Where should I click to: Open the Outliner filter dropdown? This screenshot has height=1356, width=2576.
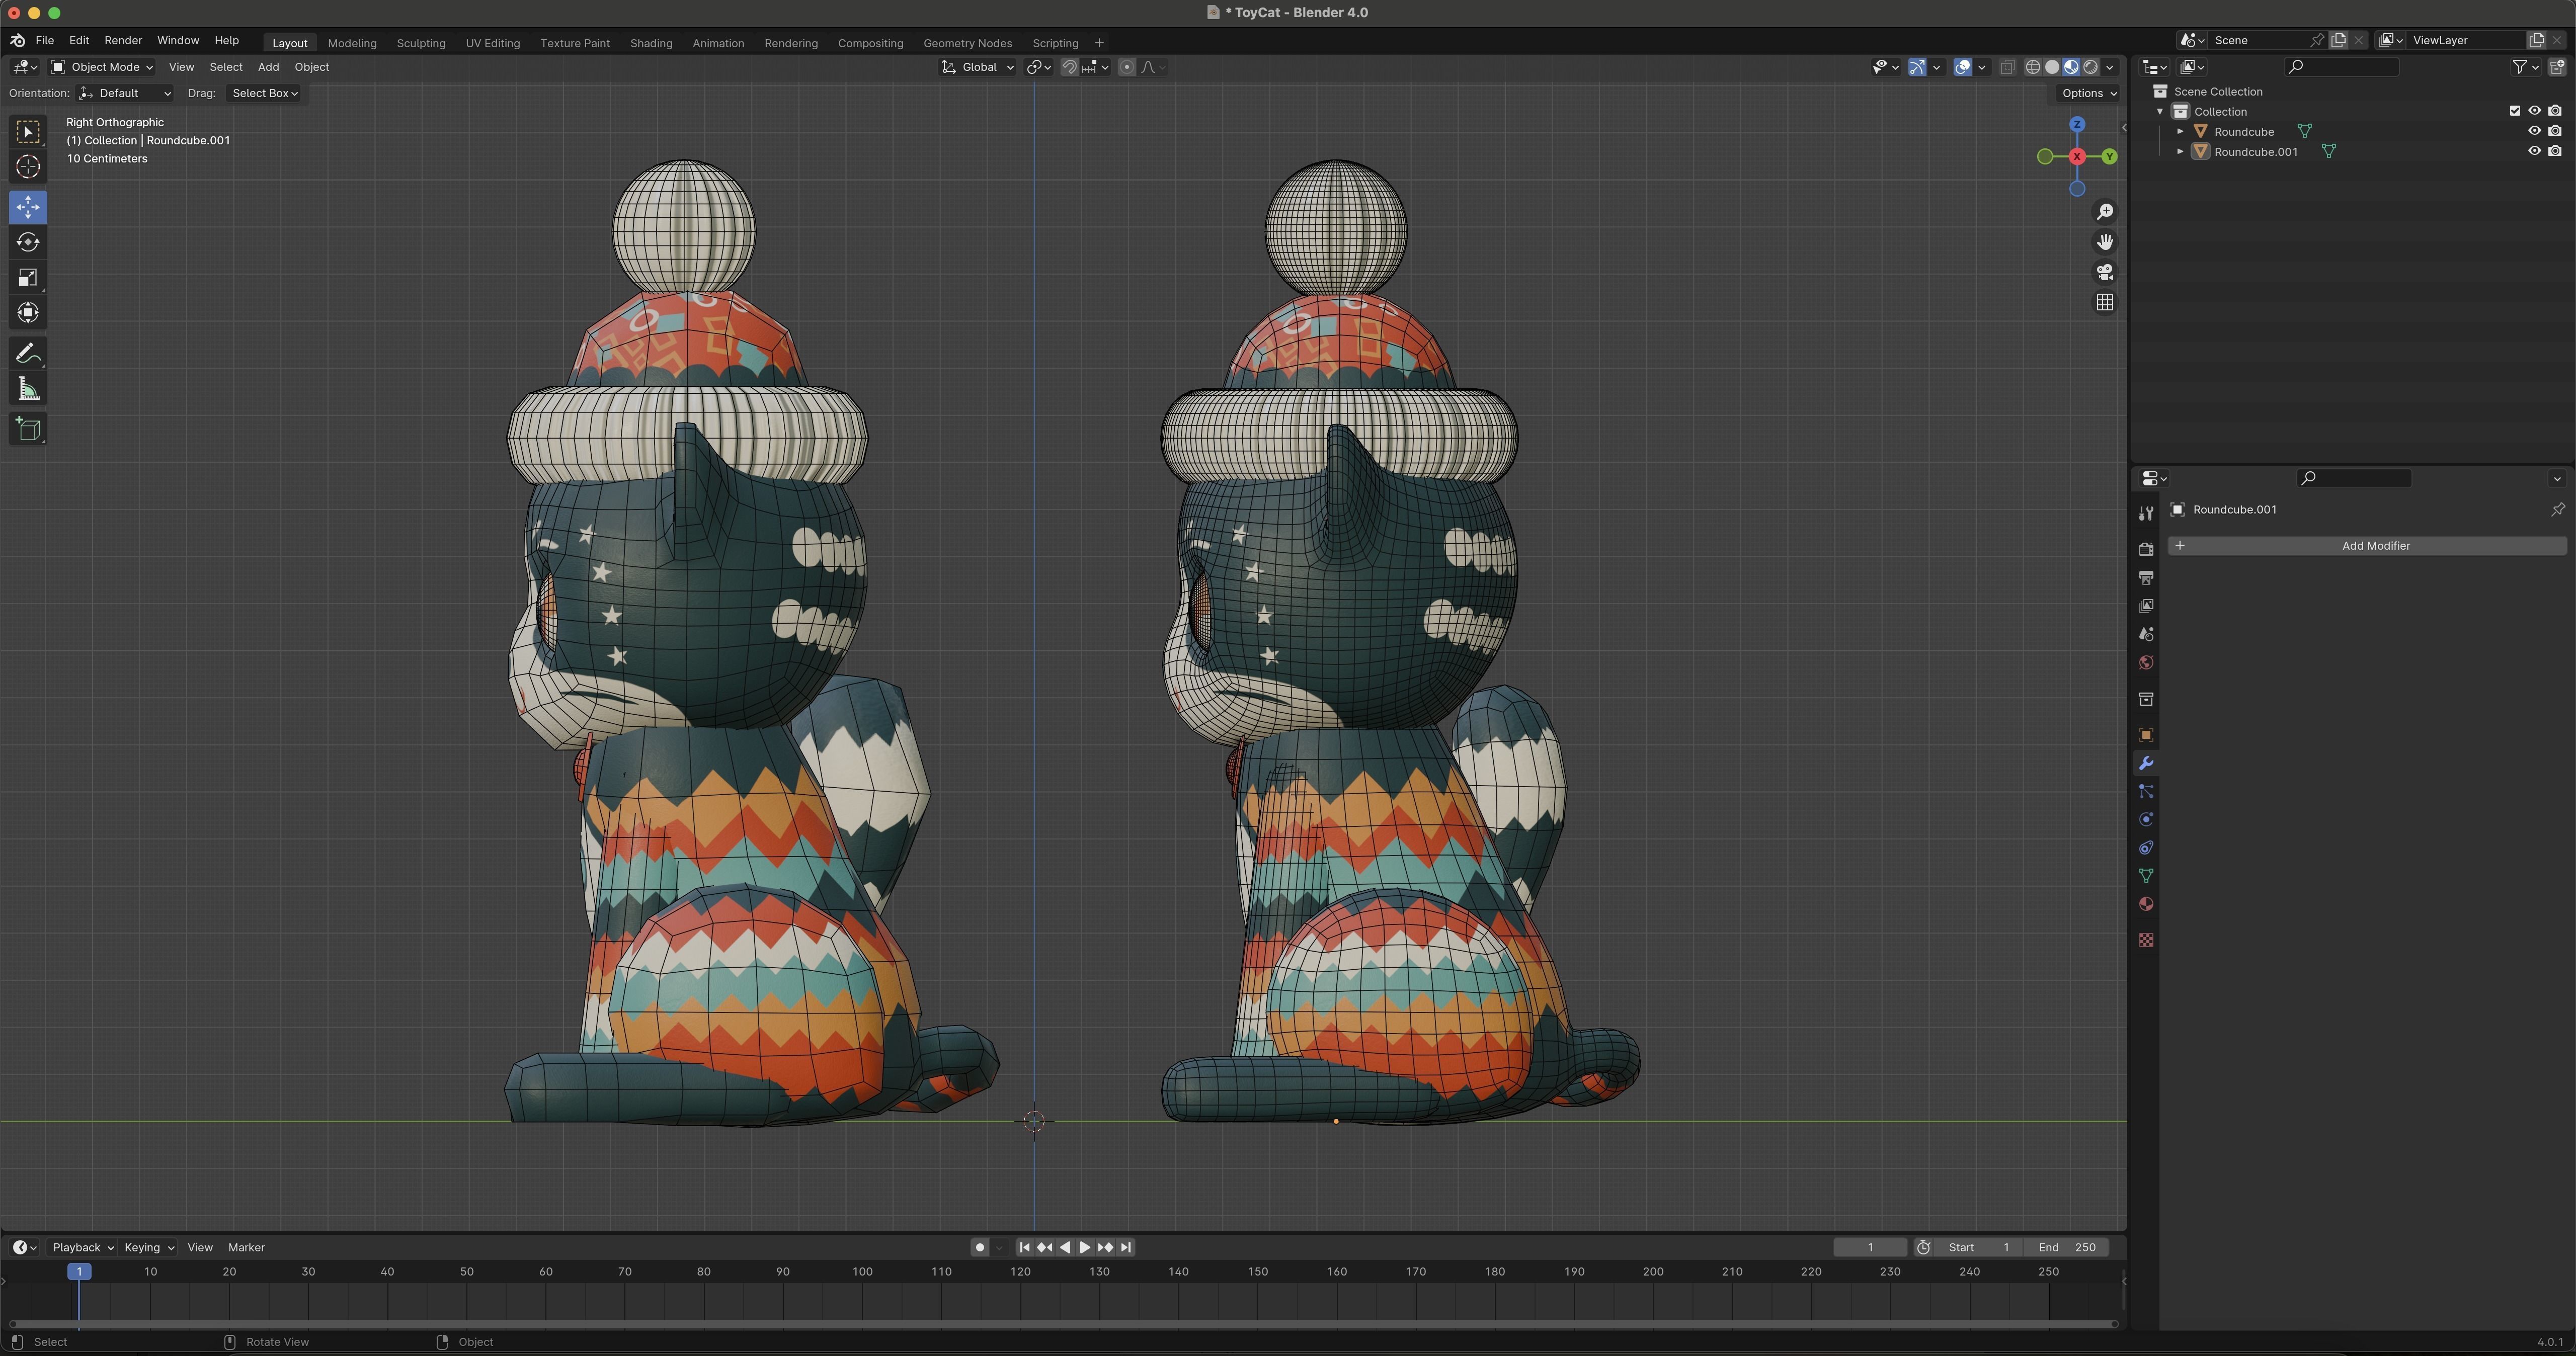click(x=2525, y=67)
